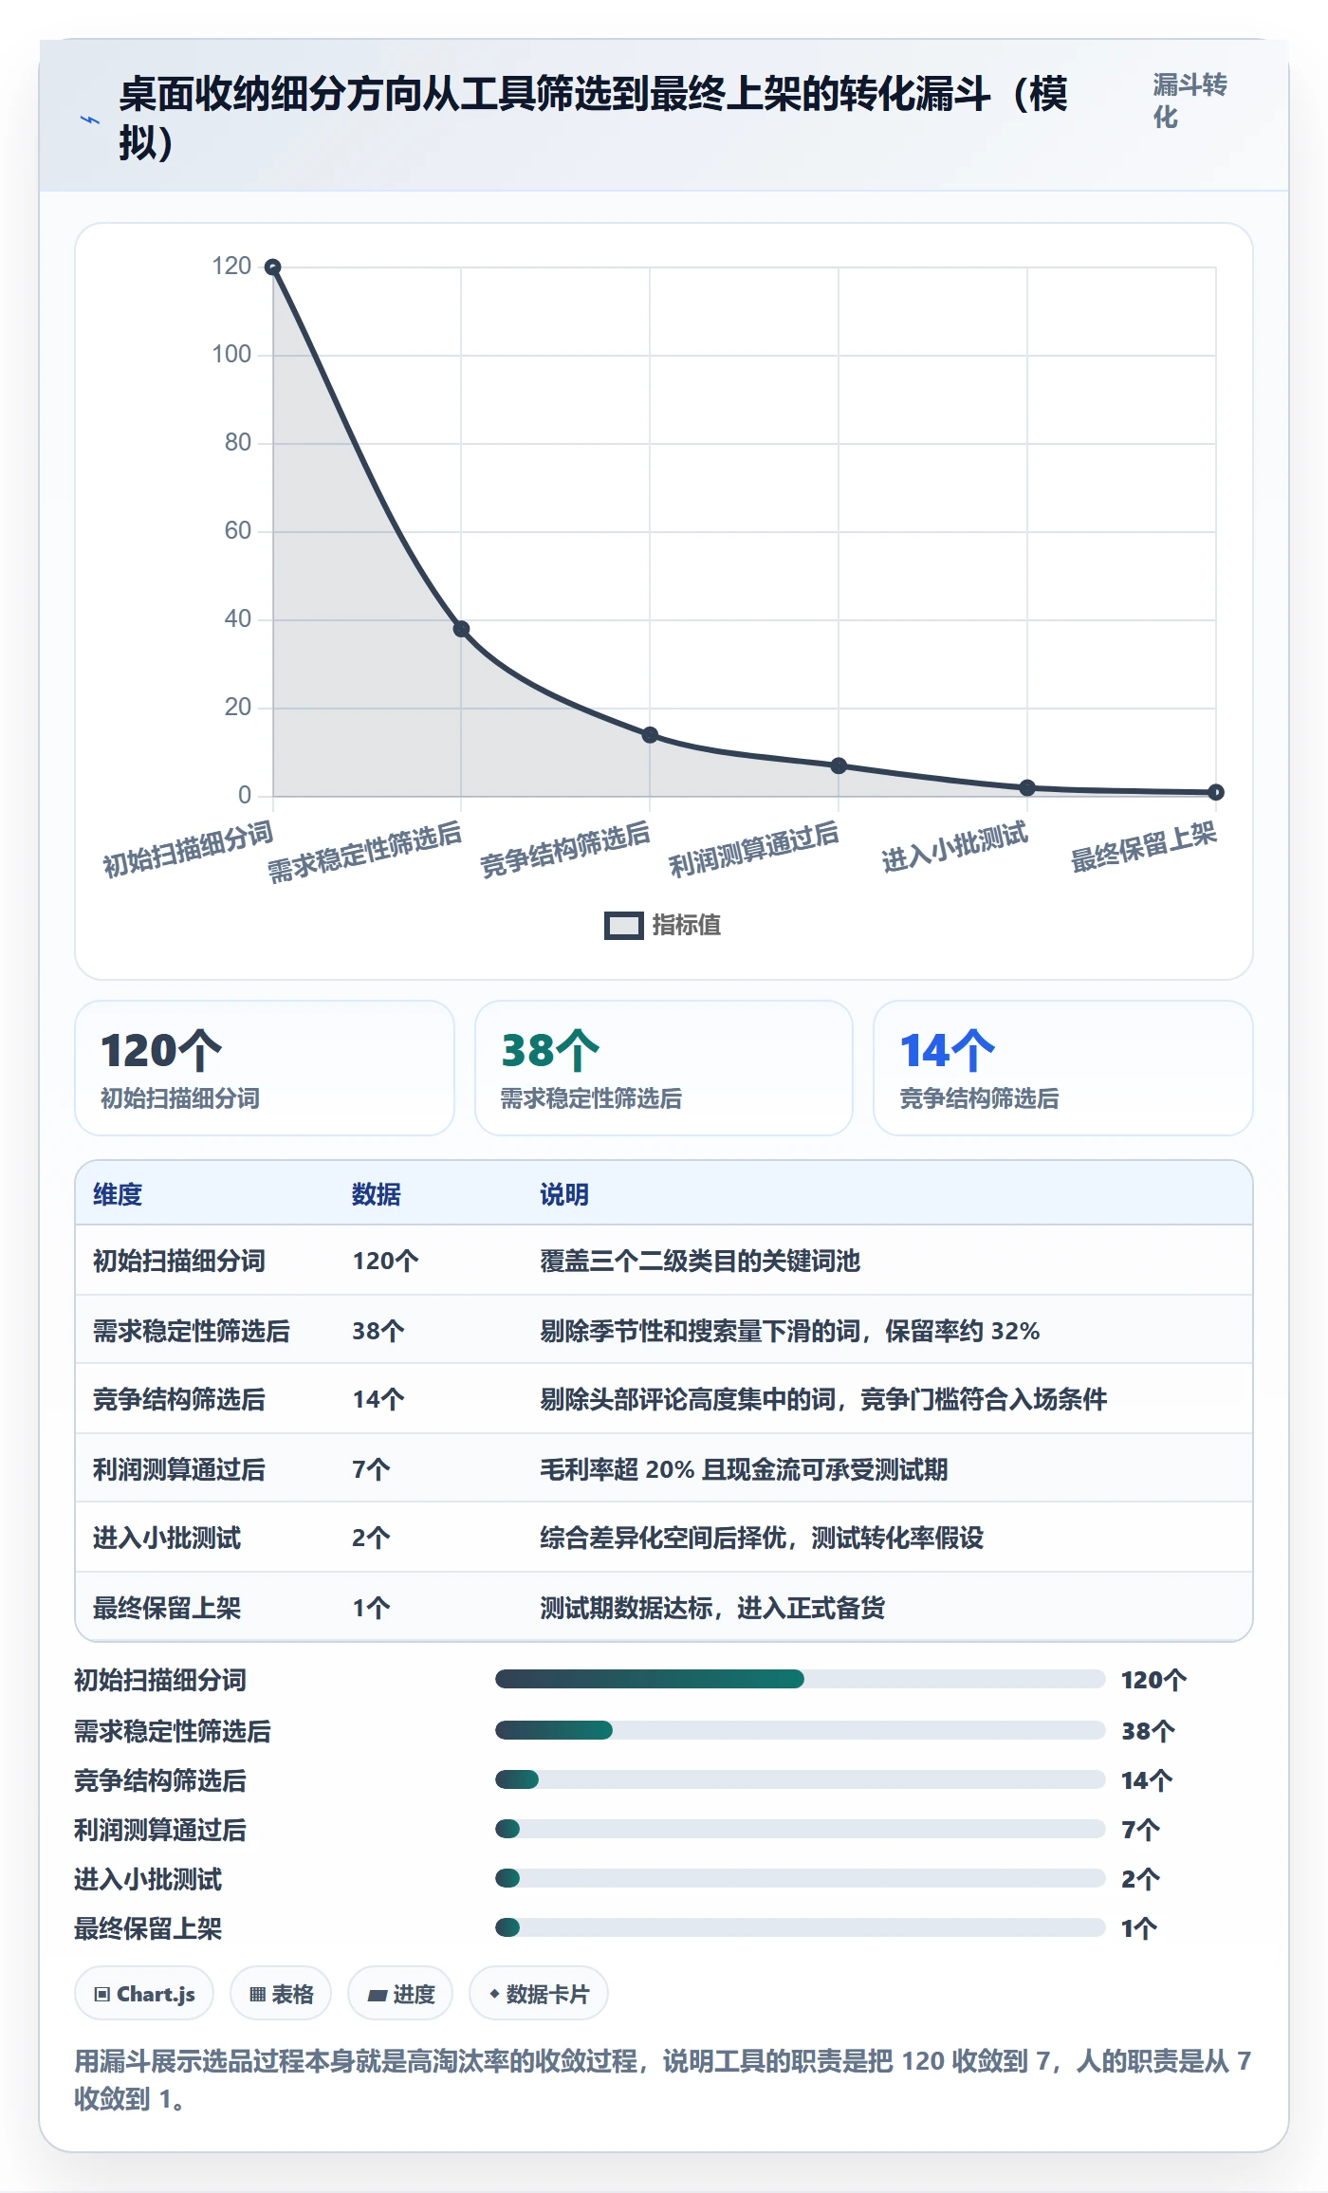Open the 38个 需求稳定性筛选后 card
1328x2193 pixels.
664,1068
